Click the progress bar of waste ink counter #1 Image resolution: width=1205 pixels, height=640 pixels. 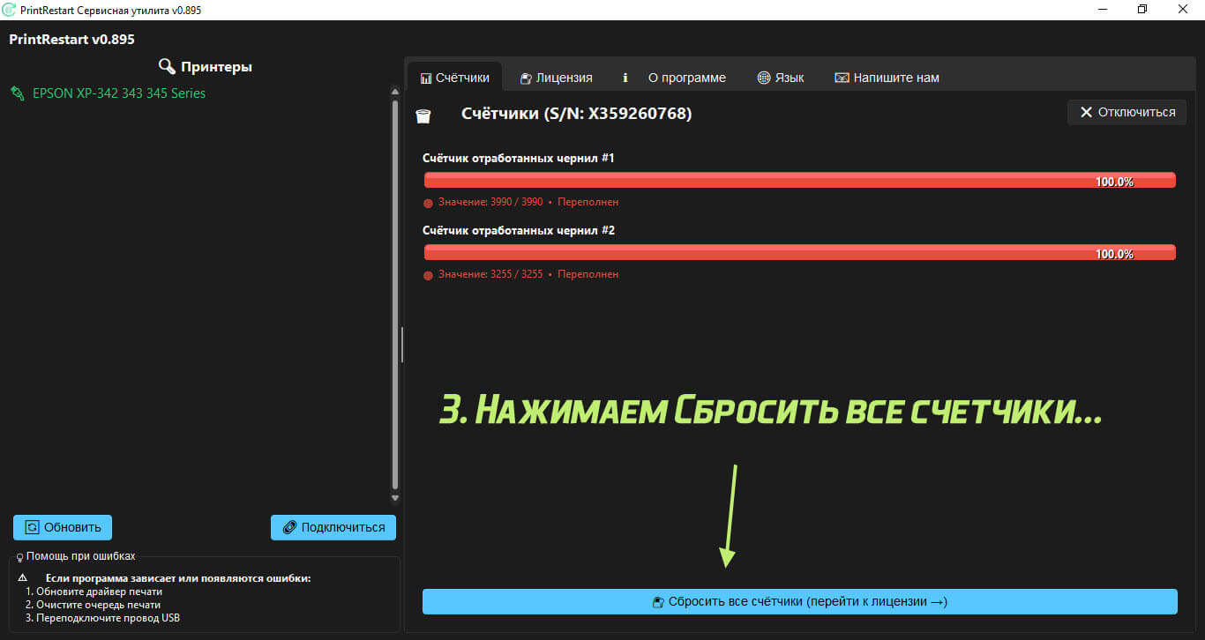click(x=800, y=180)
